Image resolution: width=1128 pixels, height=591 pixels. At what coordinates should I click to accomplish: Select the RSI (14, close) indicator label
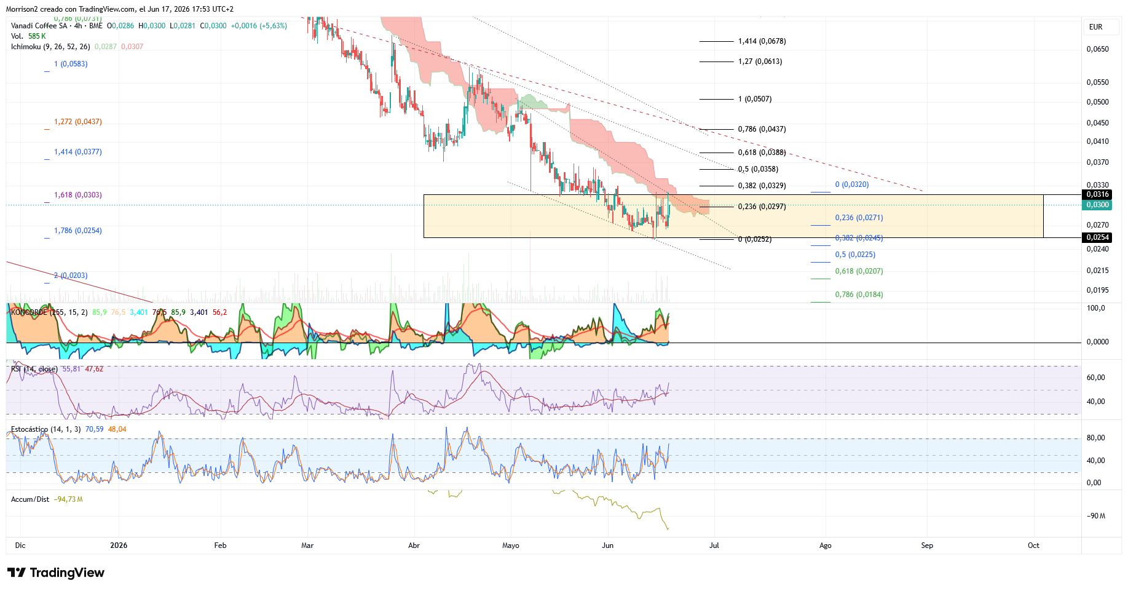point(34,369)
